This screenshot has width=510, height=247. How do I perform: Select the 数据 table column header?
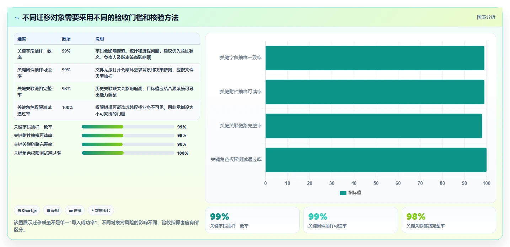[66, 39]
